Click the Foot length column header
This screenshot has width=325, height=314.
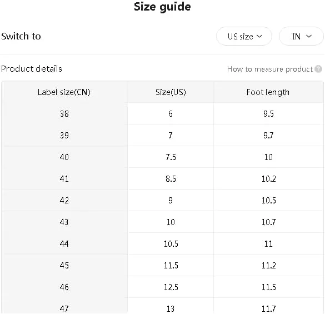click(268, 92)
